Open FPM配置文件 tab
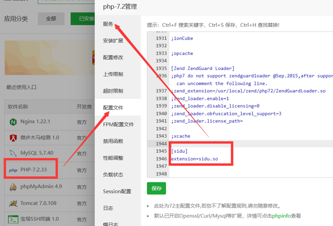The width and height of the screenshot is (333, 226). 118,125
